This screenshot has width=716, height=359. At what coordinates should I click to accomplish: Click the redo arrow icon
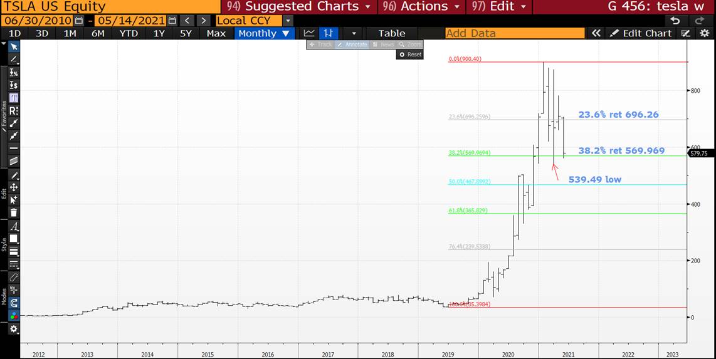pos(700,21)
